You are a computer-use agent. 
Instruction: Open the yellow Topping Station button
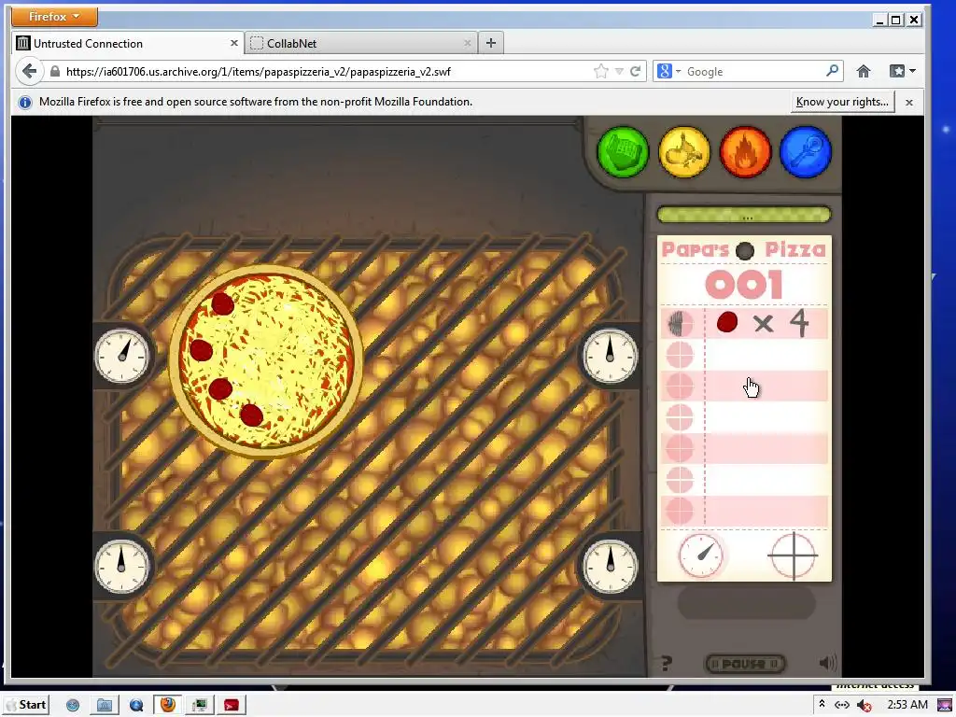[684, 152]
